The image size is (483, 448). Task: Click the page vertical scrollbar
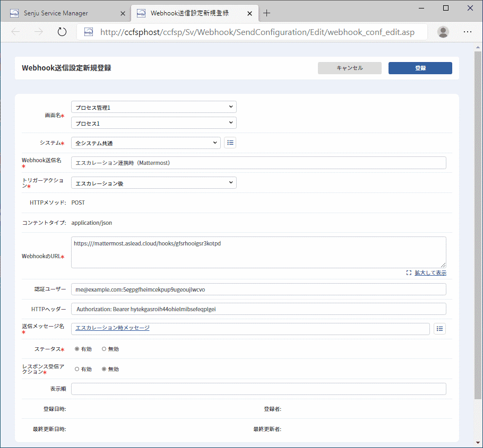click(478, 225)
